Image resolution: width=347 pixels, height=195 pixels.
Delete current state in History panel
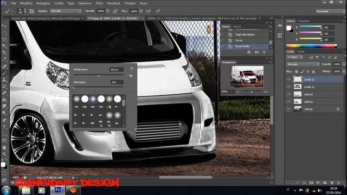click(x=264, y=53)
